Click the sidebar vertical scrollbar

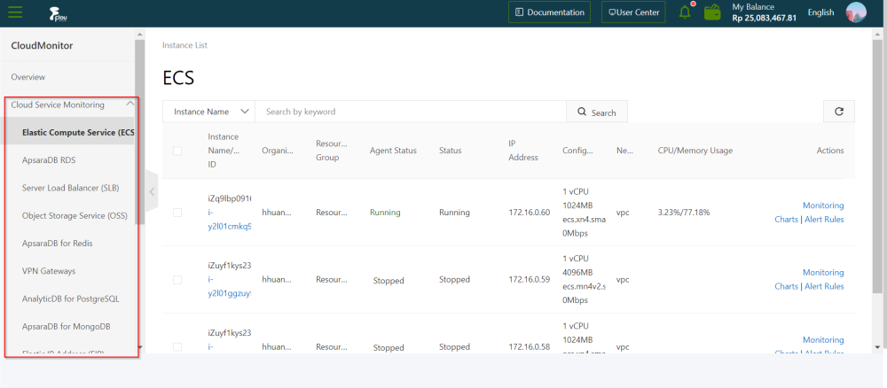pos(140,133)
